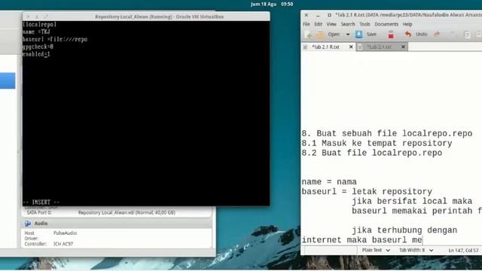This screenshot has height=271, width=482.
Task: Click the Redo arrow icon
Action: pos(437,35)
